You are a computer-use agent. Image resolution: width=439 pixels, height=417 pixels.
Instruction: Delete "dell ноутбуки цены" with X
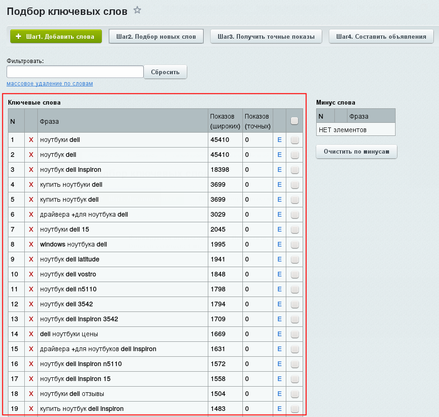31,334
